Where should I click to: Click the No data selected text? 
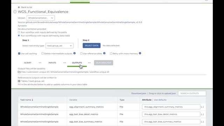pyautogui.click(x=111, y=45)
